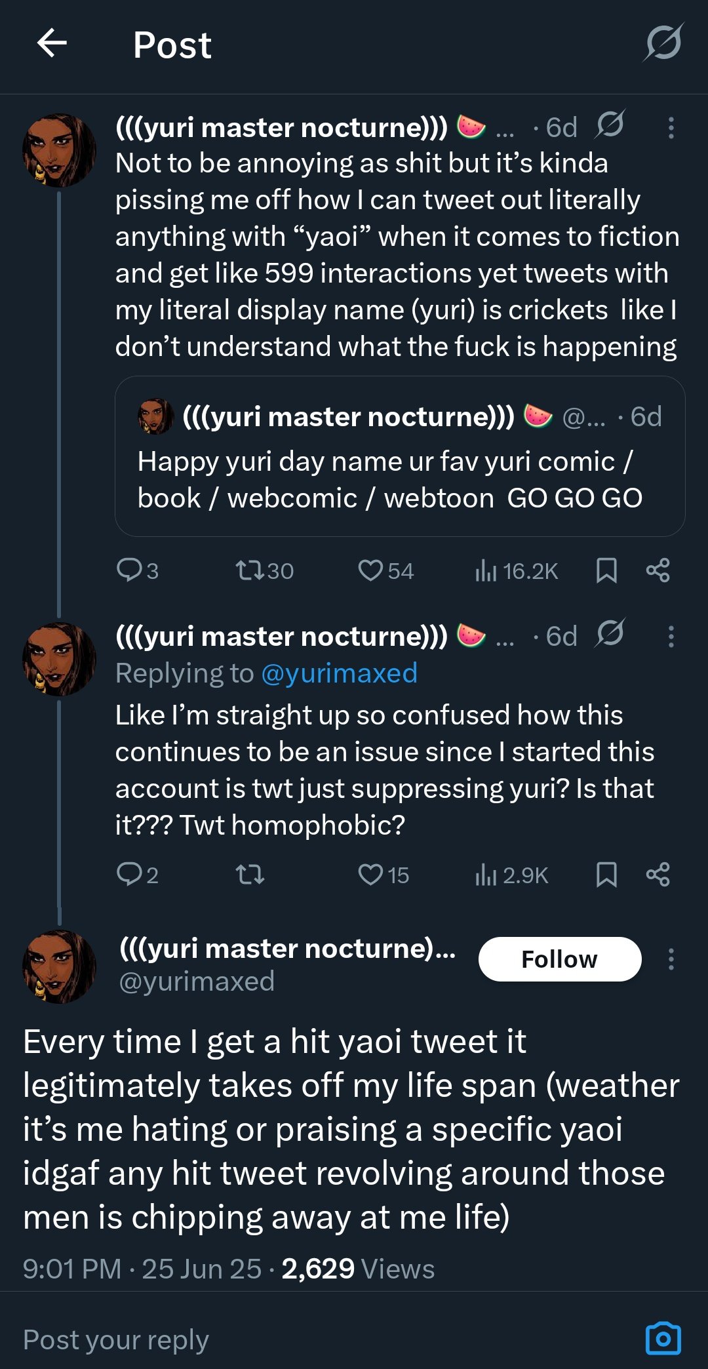Open profile picture of main tweet author
The height and width of the screenshot is (1369, 708).
59,966
